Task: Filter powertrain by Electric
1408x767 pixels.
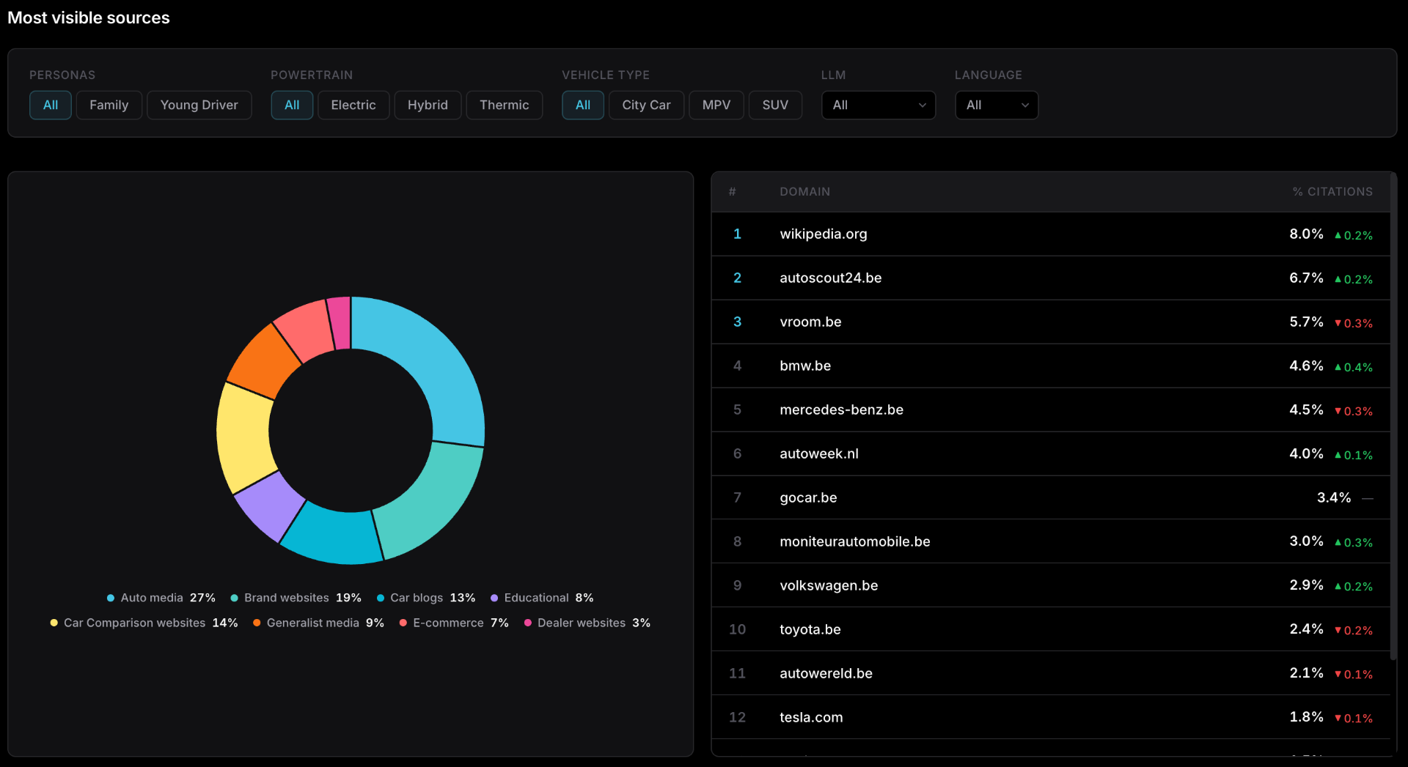Action: pyautogui.click(x=353, y=105)
